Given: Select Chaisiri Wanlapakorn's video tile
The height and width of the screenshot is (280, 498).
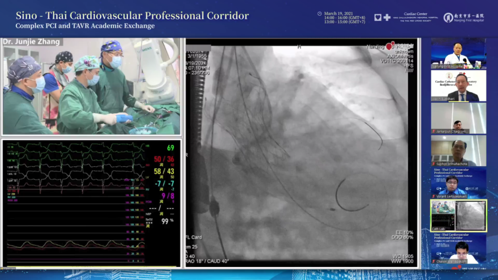Looking at the screenshot, I should coord(458,248).
